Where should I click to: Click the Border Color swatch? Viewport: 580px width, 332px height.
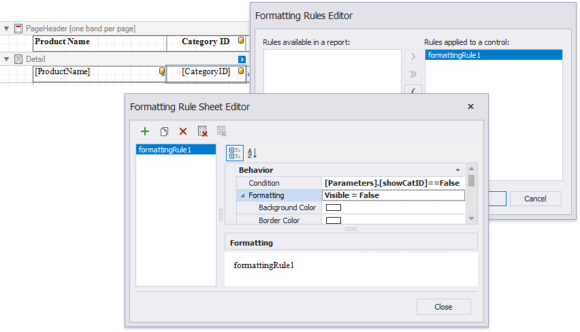tap(334, 220)
